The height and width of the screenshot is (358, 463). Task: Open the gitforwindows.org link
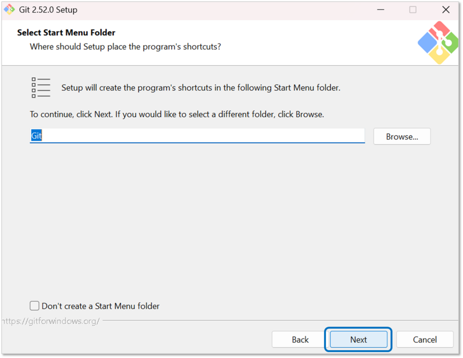point(50,321)
